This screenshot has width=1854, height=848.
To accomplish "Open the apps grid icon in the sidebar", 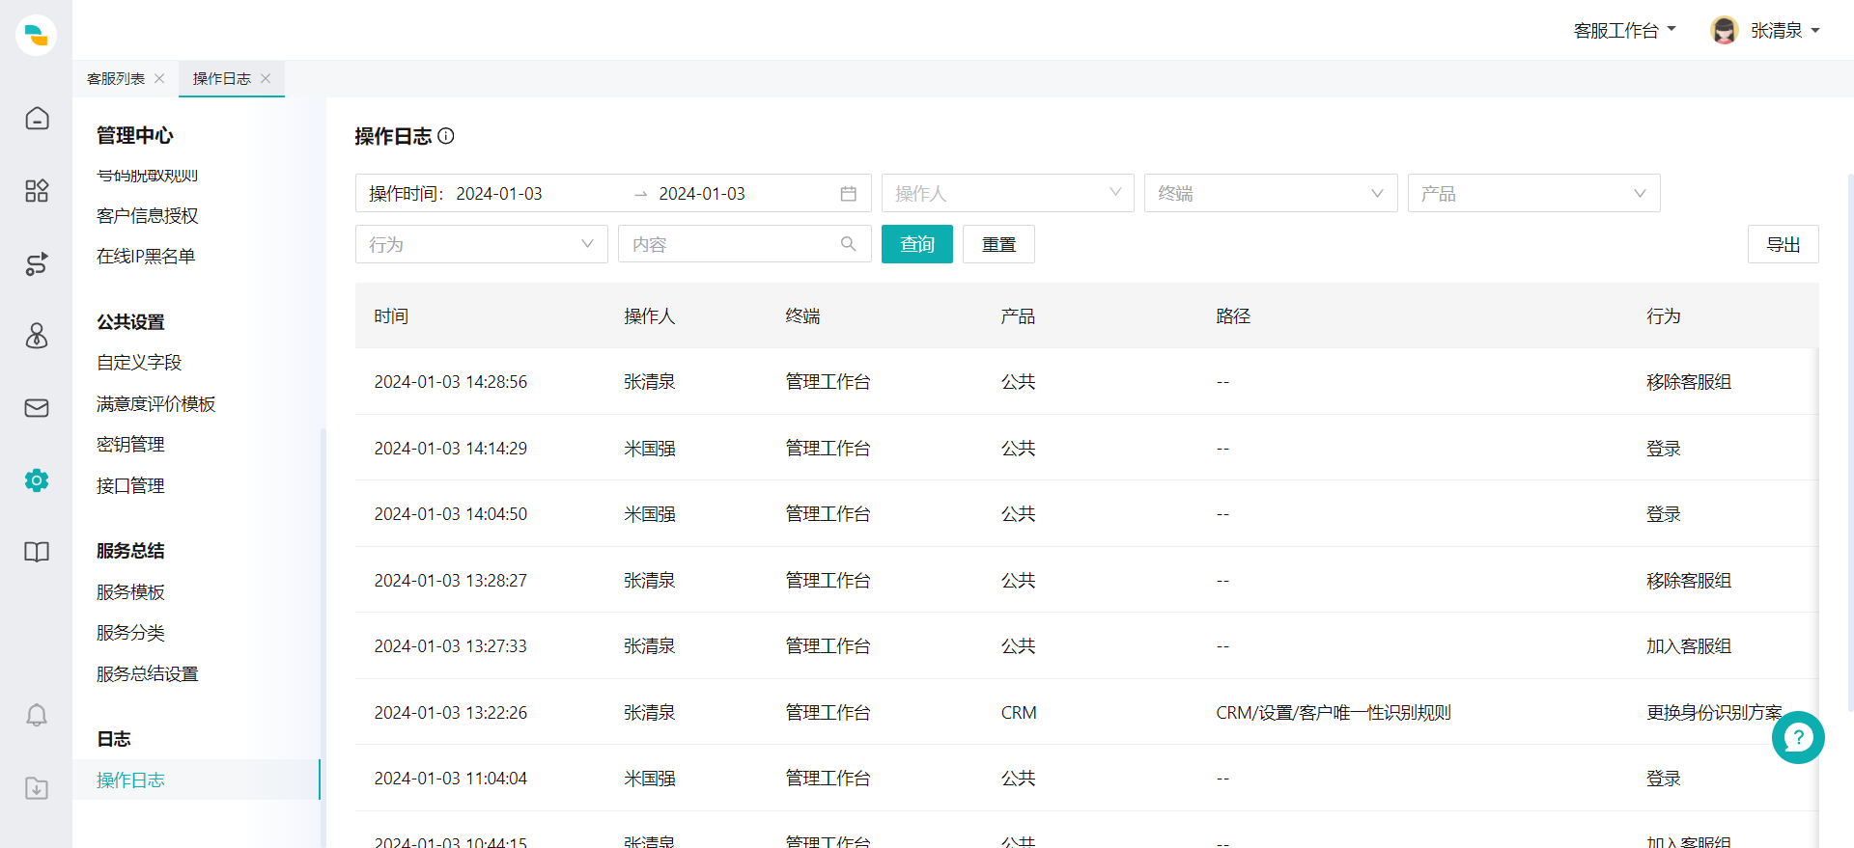I will tap(37, 191).
